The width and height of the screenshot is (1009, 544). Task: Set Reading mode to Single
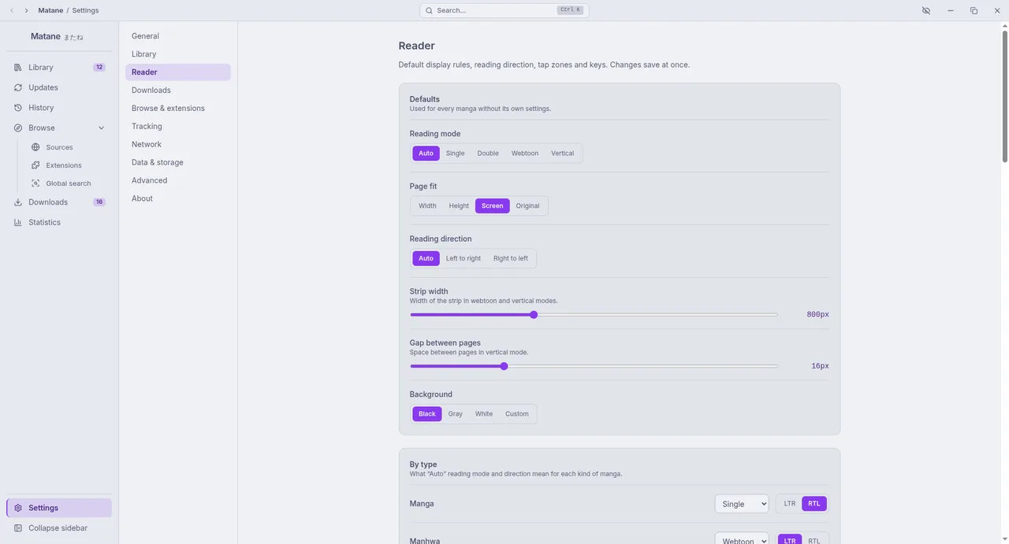point(456,154)
